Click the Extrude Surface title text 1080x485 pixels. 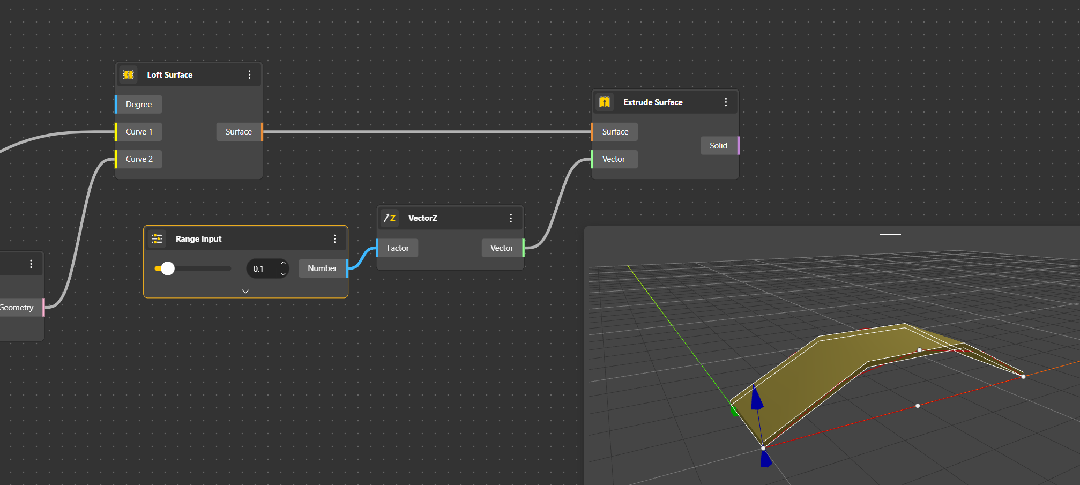(x=653, y=102)
